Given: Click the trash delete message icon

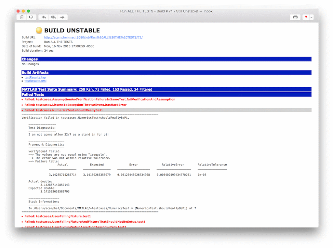Looking at the screenshot, I should [x=22, y=17].
